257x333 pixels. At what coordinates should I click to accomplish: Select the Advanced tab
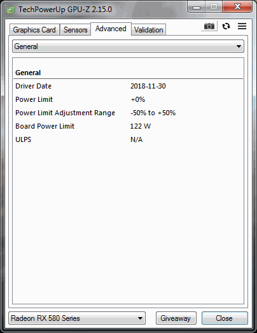point(111,29)
